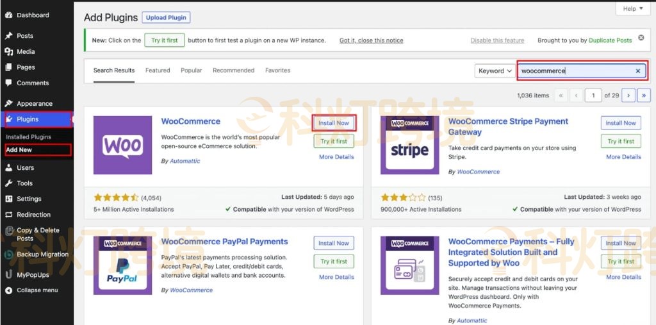
Task: Click the Backup Migration icon
Action: [9, 254]
